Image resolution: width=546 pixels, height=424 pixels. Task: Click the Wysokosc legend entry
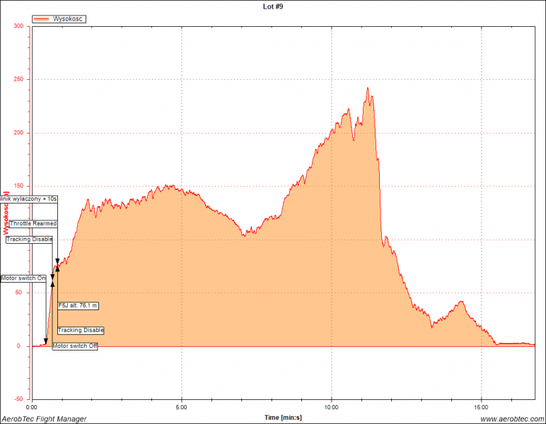69,19
